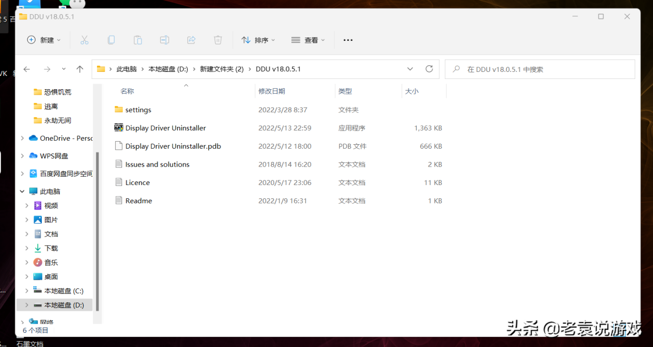Sort by 修改日期 column header
The height and width of the screenshot is (347, 653).
pos(271,91)
